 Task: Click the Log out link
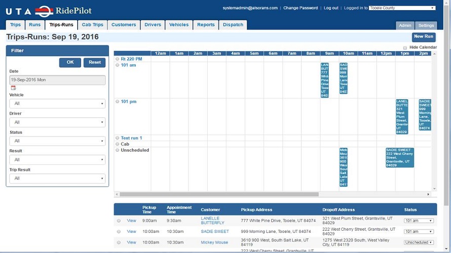(331, 8)
